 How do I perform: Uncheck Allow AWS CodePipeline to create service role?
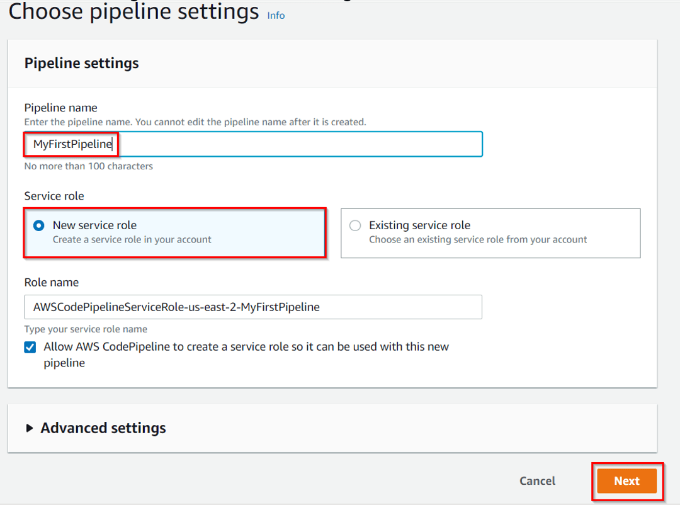[x=30, y=348]
